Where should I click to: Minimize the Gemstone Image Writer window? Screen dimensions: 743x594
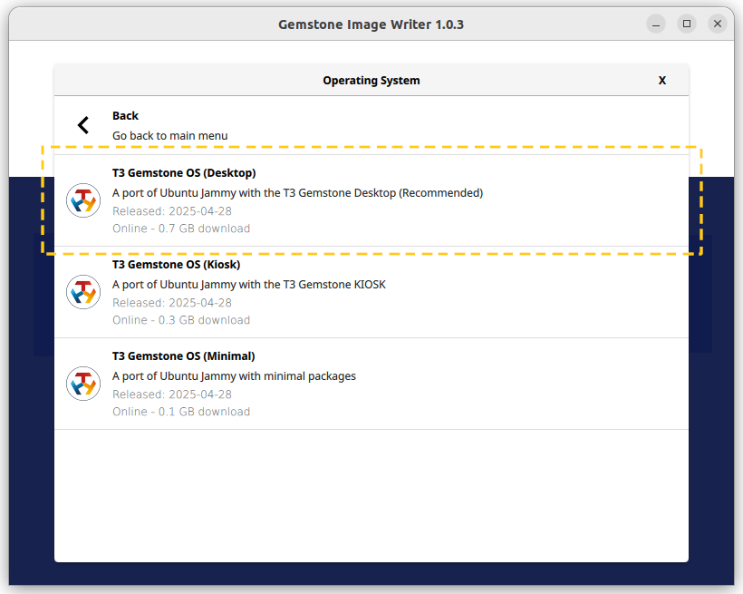656,24
